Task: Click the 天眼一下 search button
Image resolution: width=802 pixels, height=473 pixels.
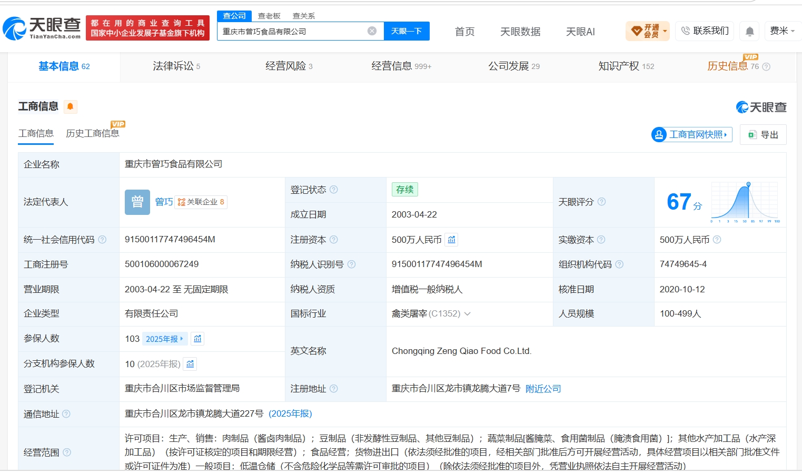Action: click(407, 31)
